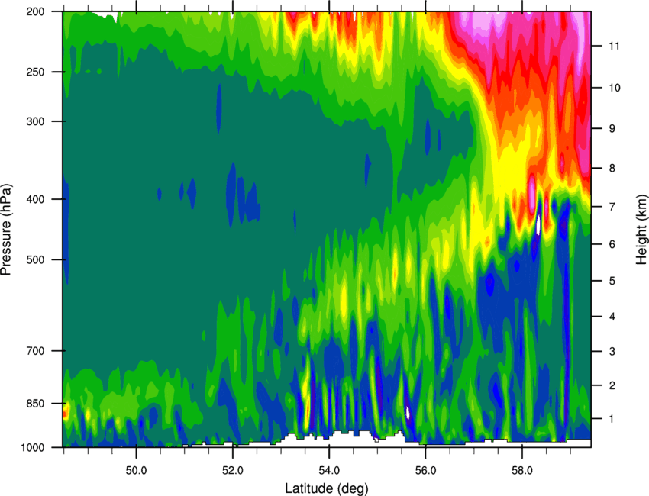The height and width of the screenshot is (496, 649).
Task: Select the 700 pressure tick label
Action: tap(35, 351)
